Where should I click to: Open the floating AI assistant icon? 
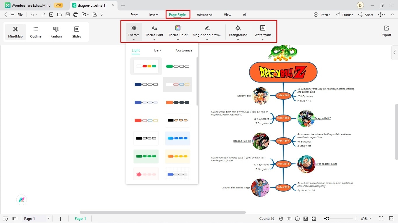[22, 200]
